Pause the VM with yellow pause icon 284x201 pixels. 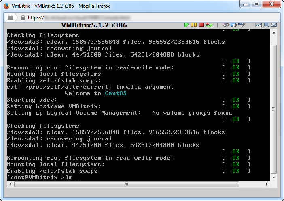194,25
